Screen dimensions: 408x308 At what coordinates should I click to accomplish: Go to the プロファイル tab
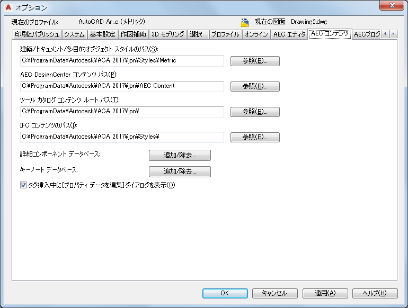click(225, 34)
